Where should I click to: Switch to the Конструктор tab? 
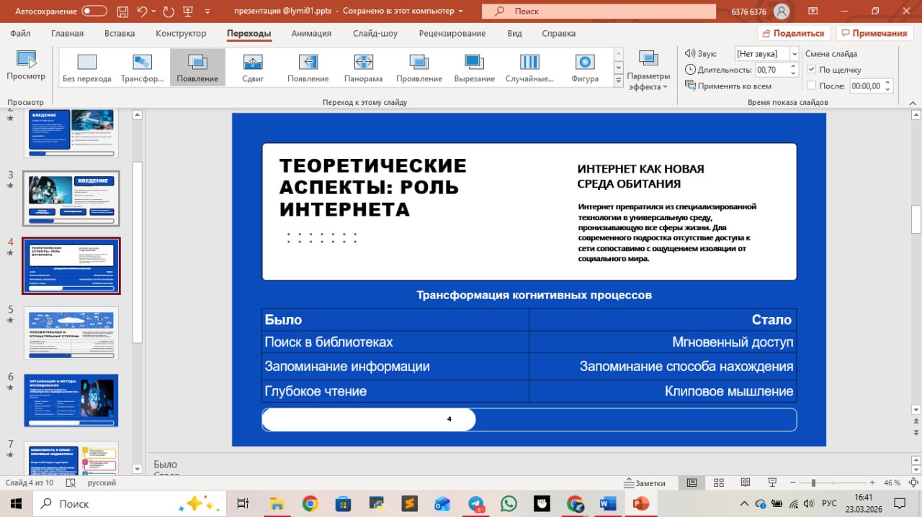click(181, 33)
